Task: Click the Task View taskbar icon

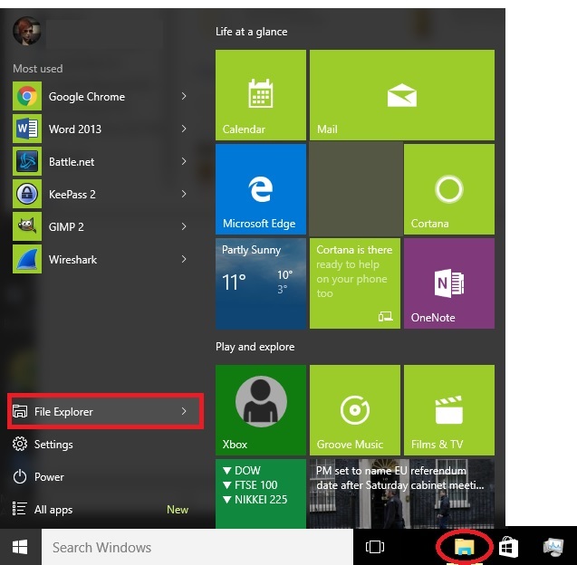Action: 375,547
